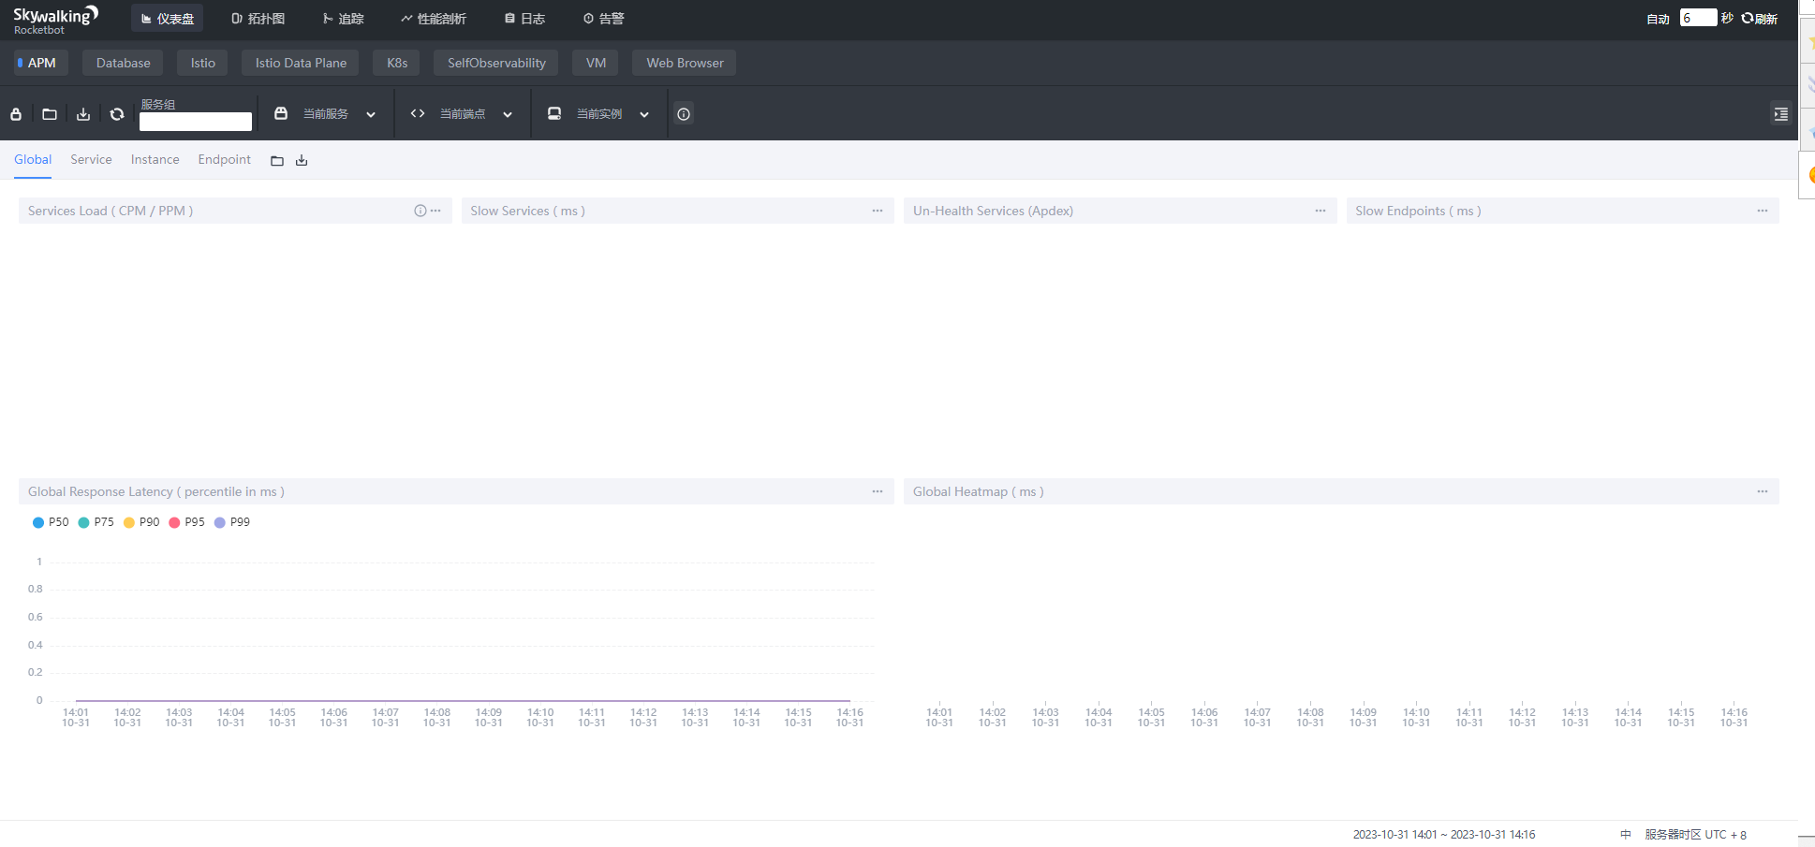1815x847 pixels.
Task: Click the download icon next to Endpoint tab
Action: tap(302, 161)
